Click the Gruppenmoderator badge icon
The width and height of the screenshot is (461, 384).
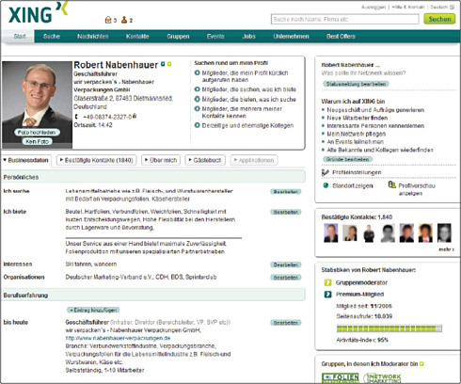[x=327, y=282]
